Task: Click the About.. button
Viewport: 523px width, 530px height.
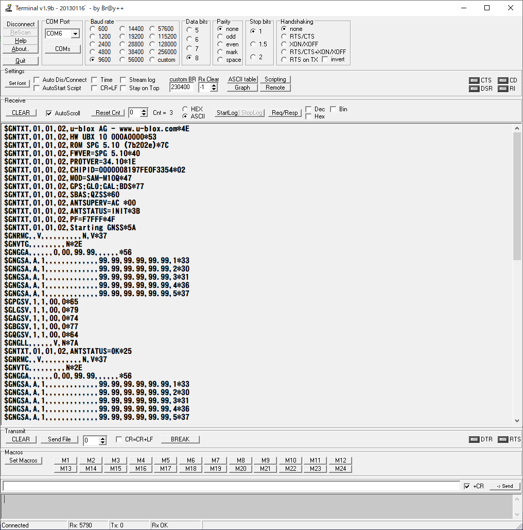Action: click(x=21, y=49)
